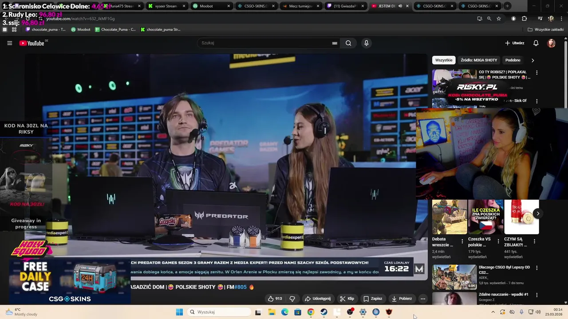The width and height of the screenshot is (568, 319).
Task: Show next filter chips with arrow
Action: 532,60
